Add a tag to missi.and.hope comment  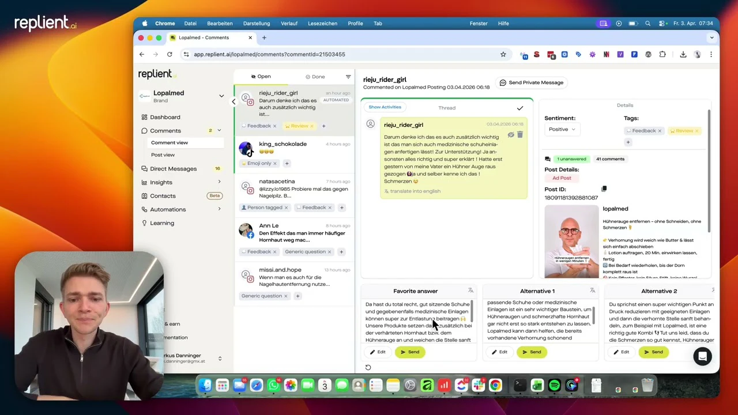(x=298, y=296)
